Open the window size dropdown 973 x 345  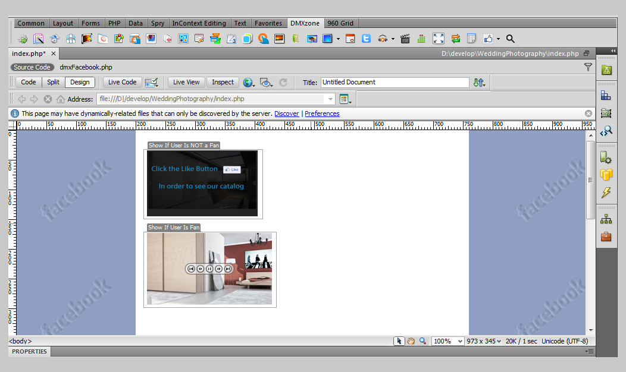coord(484,341)
